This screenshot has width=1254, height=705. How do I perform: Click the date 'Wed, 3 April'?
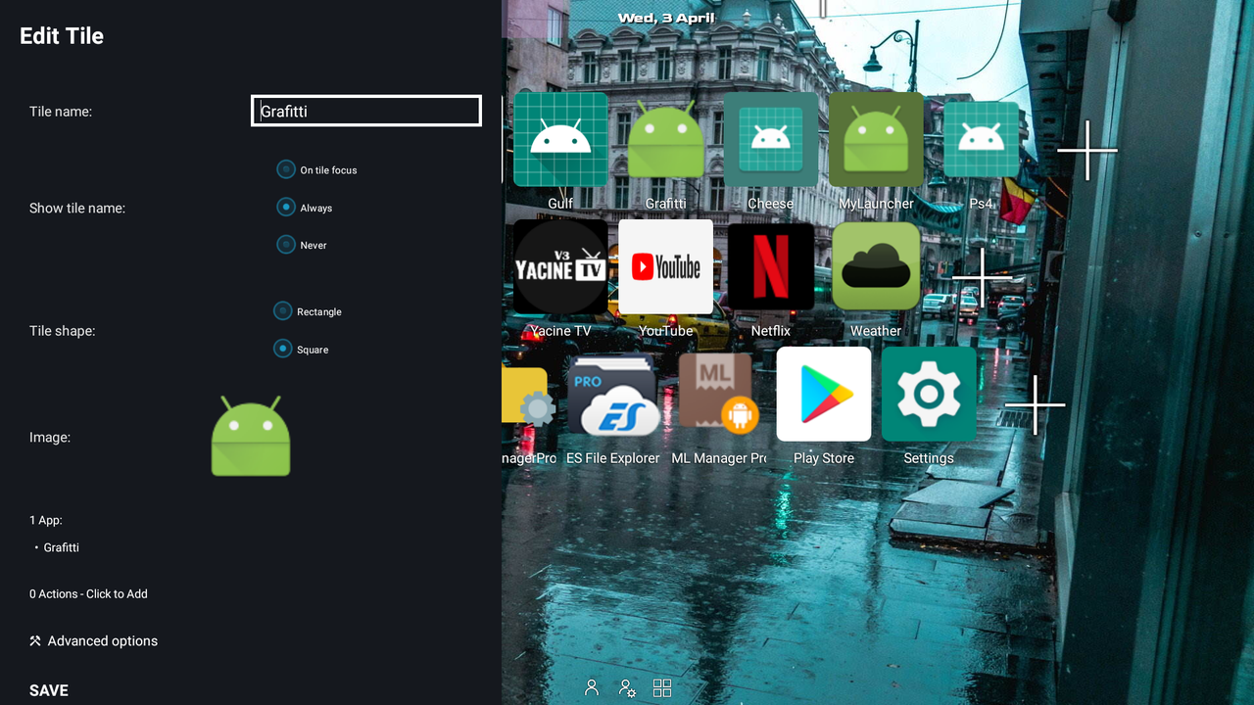click(666, 18)
